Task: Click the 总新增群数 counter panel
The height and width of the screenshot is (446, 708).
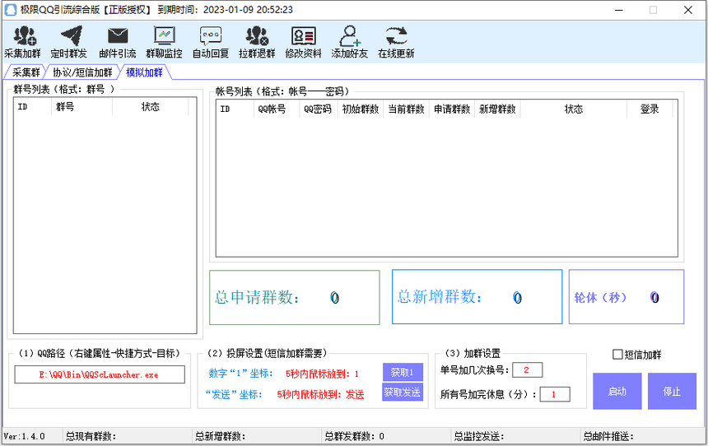Action: [477, 297]
